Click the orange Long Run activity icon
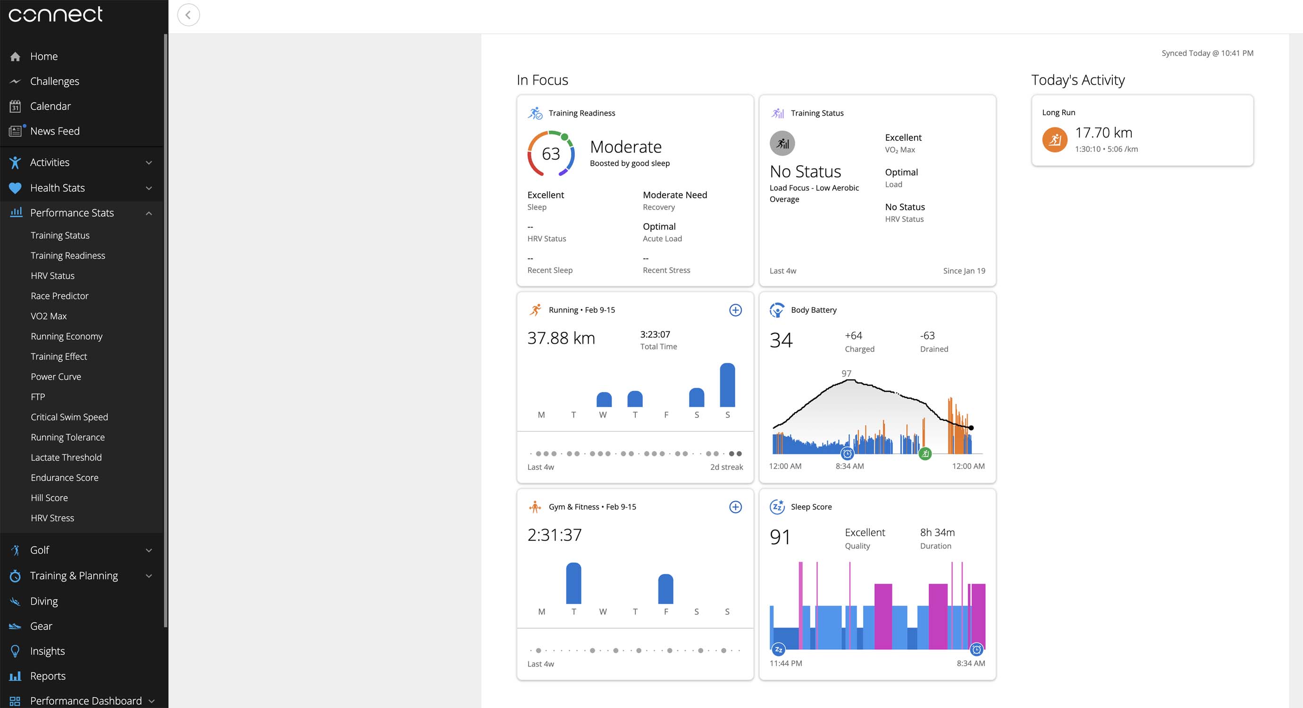Screen dimensions: 1303x708 tap(1054, 140)
